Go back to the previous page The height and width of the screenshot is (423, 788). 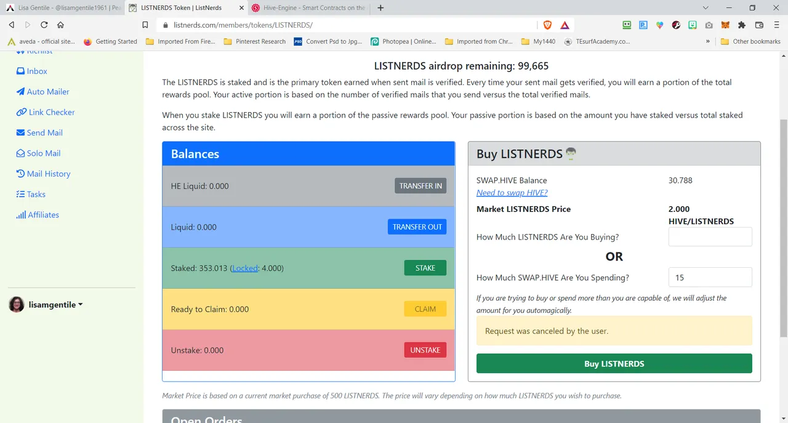[x=11, y=25]
